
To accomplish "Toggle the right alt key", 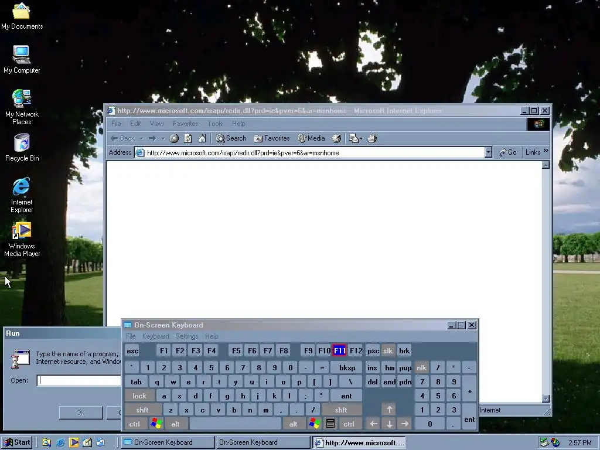I will click(293, 424).
